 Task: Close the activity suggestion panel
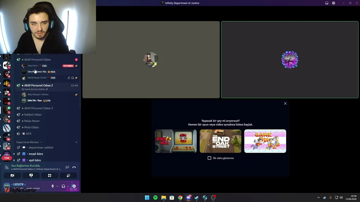point(285,104)
